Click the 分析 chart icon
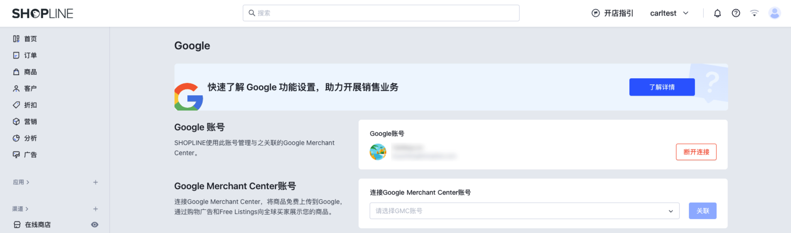The height and width of the screenshot is (233, 791). (x=16, y=138)
